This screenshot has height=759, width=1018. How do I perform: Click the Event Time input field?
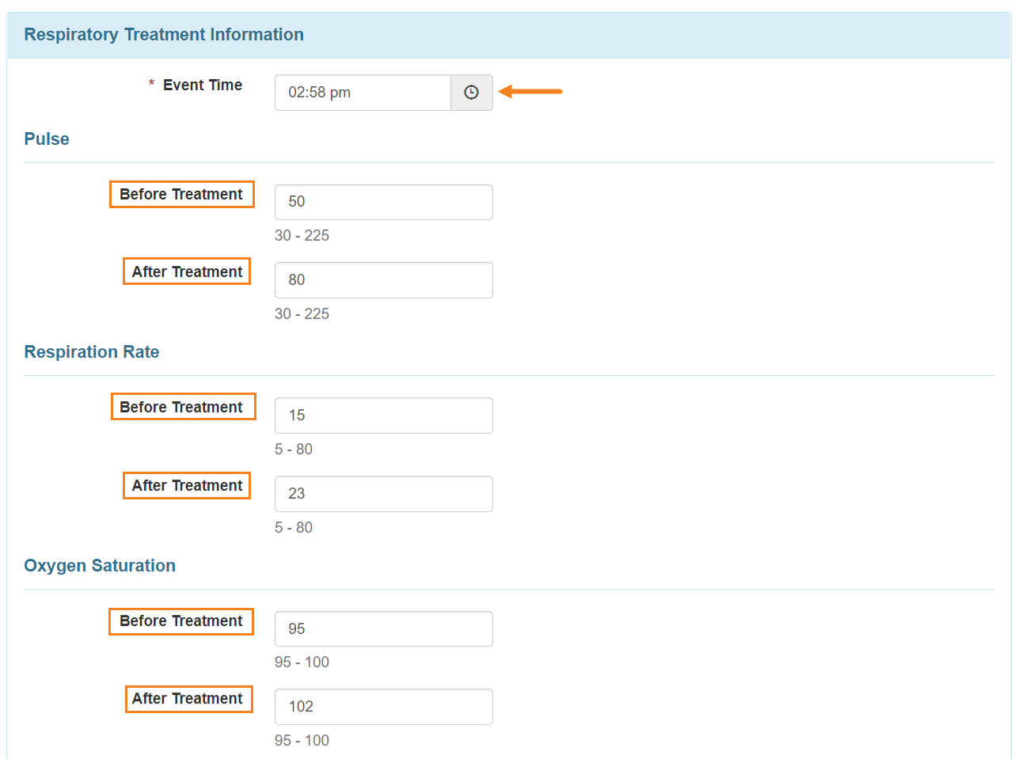[363, 93]
